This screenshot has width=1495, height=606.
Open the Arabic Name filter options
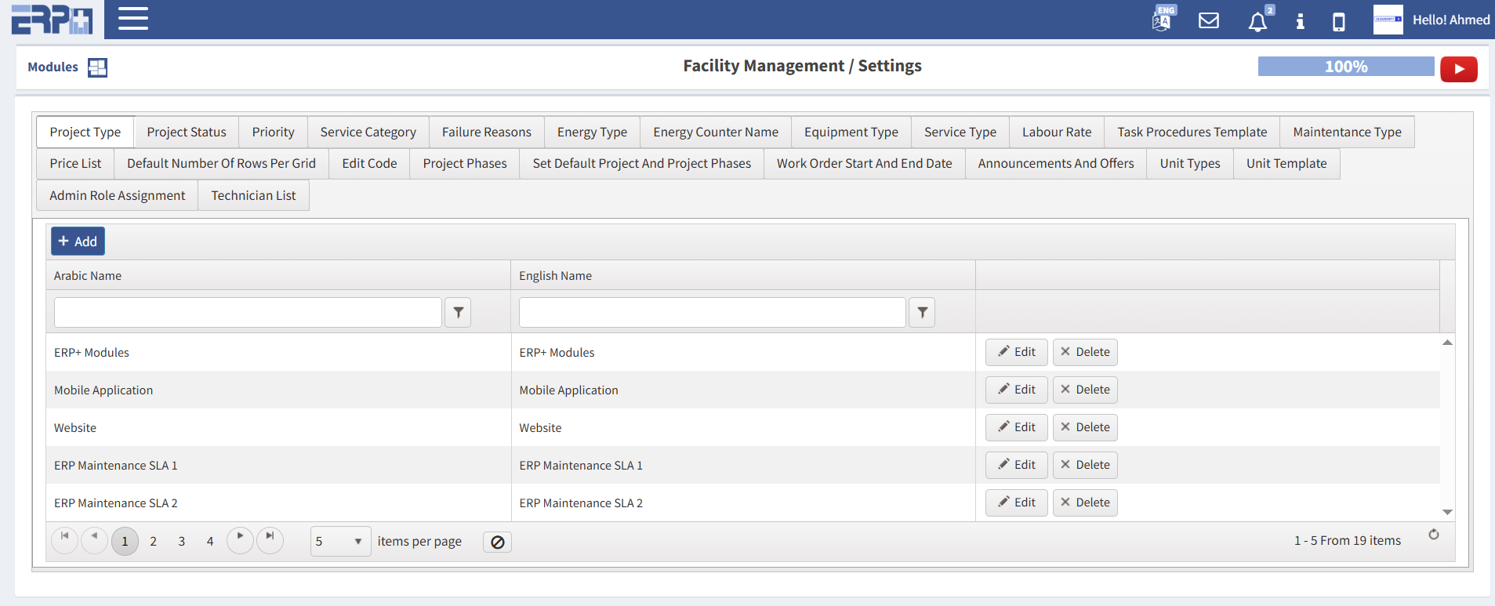coord(458,313)
